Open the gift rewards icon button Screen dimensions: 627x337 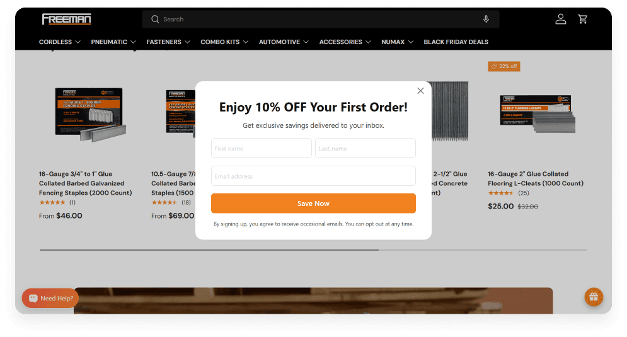coord(594,297)
